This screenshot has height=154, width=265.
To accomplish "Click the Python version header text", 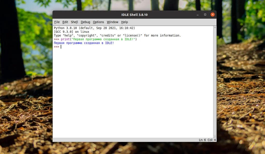I will click(94, 28).
